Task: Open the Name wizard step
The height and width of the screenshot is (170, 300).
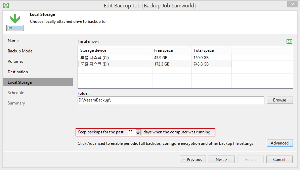Action: [x=13, y=41]
